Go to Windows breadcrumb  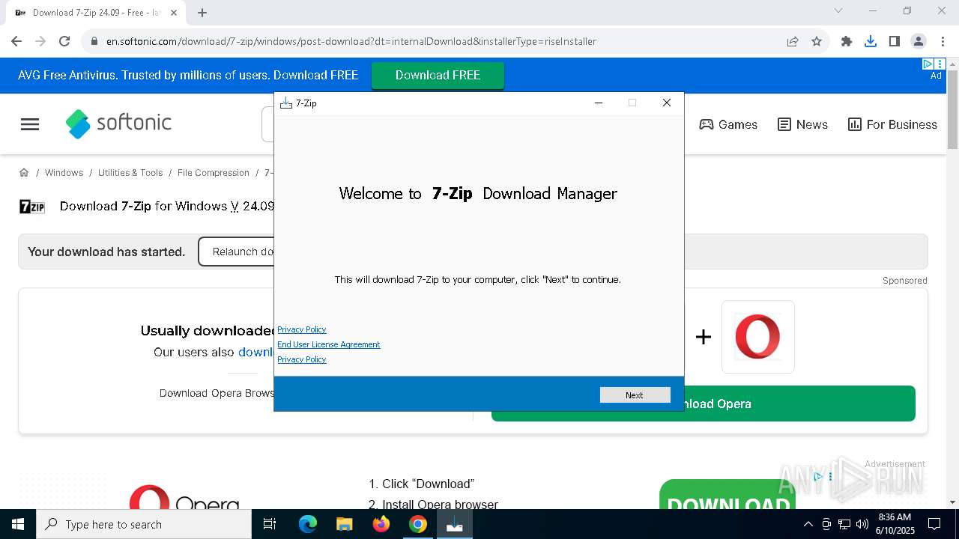[x=64, y=172]
